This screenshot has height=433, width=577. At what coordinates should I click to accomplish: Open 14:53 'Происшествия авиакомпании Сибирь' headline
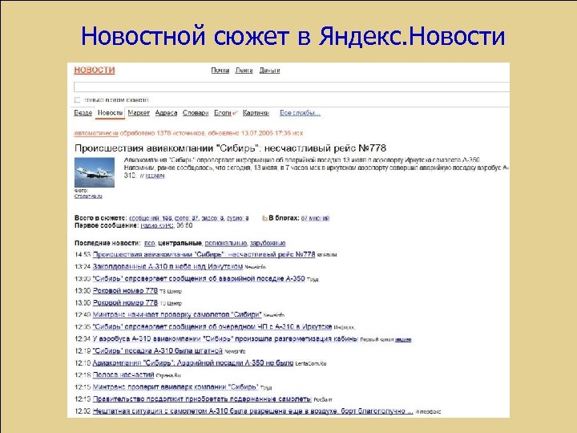[204, 254]
